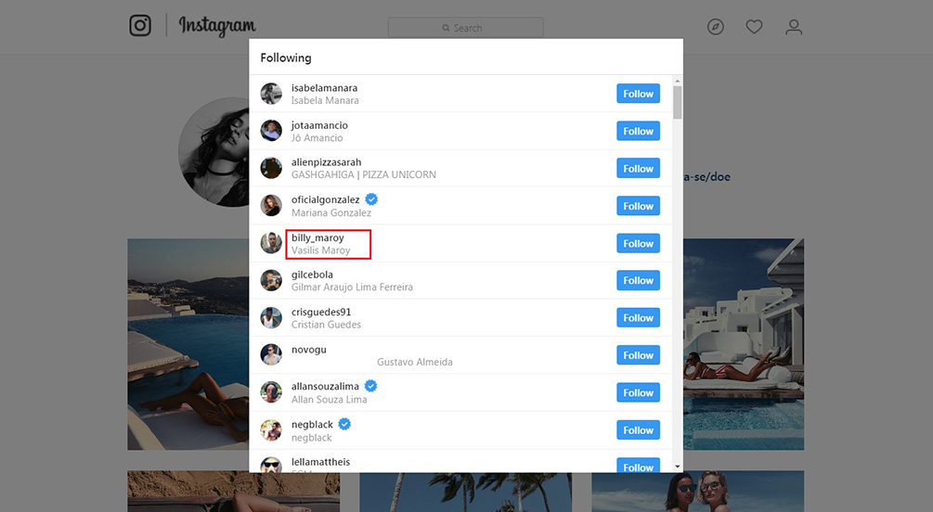Screen dimensions: 933x512
Task: Follow the user jotaamancio
Action: tap(638, 132)
